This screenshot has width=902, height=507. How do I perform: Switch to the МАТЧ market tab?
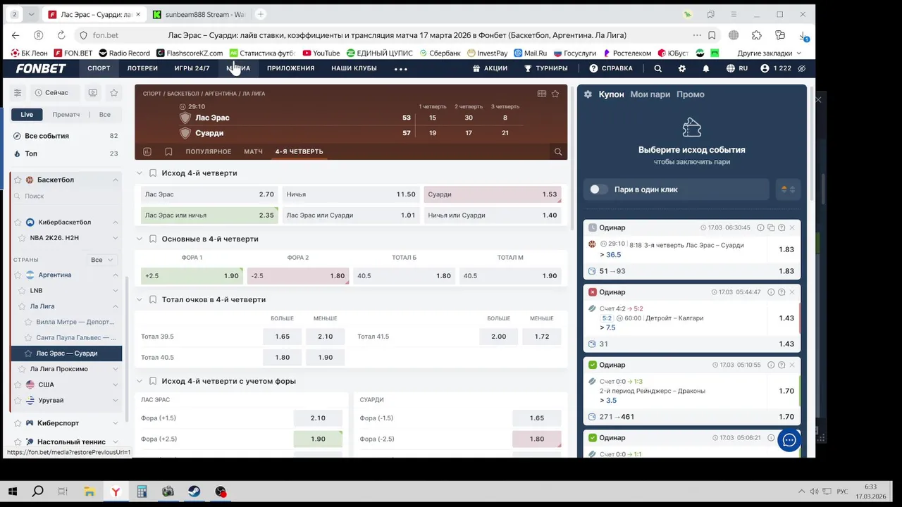click(x=253, y=151)
